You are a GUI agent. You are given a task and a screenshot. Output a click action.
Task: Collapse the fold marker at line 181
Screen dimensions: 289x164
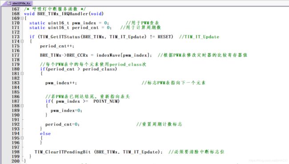(22, 74)
